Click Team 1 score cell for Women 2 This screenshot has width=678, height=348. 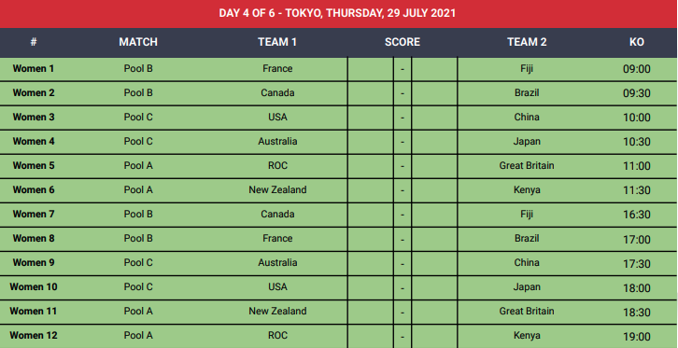[x=370, y=93]
